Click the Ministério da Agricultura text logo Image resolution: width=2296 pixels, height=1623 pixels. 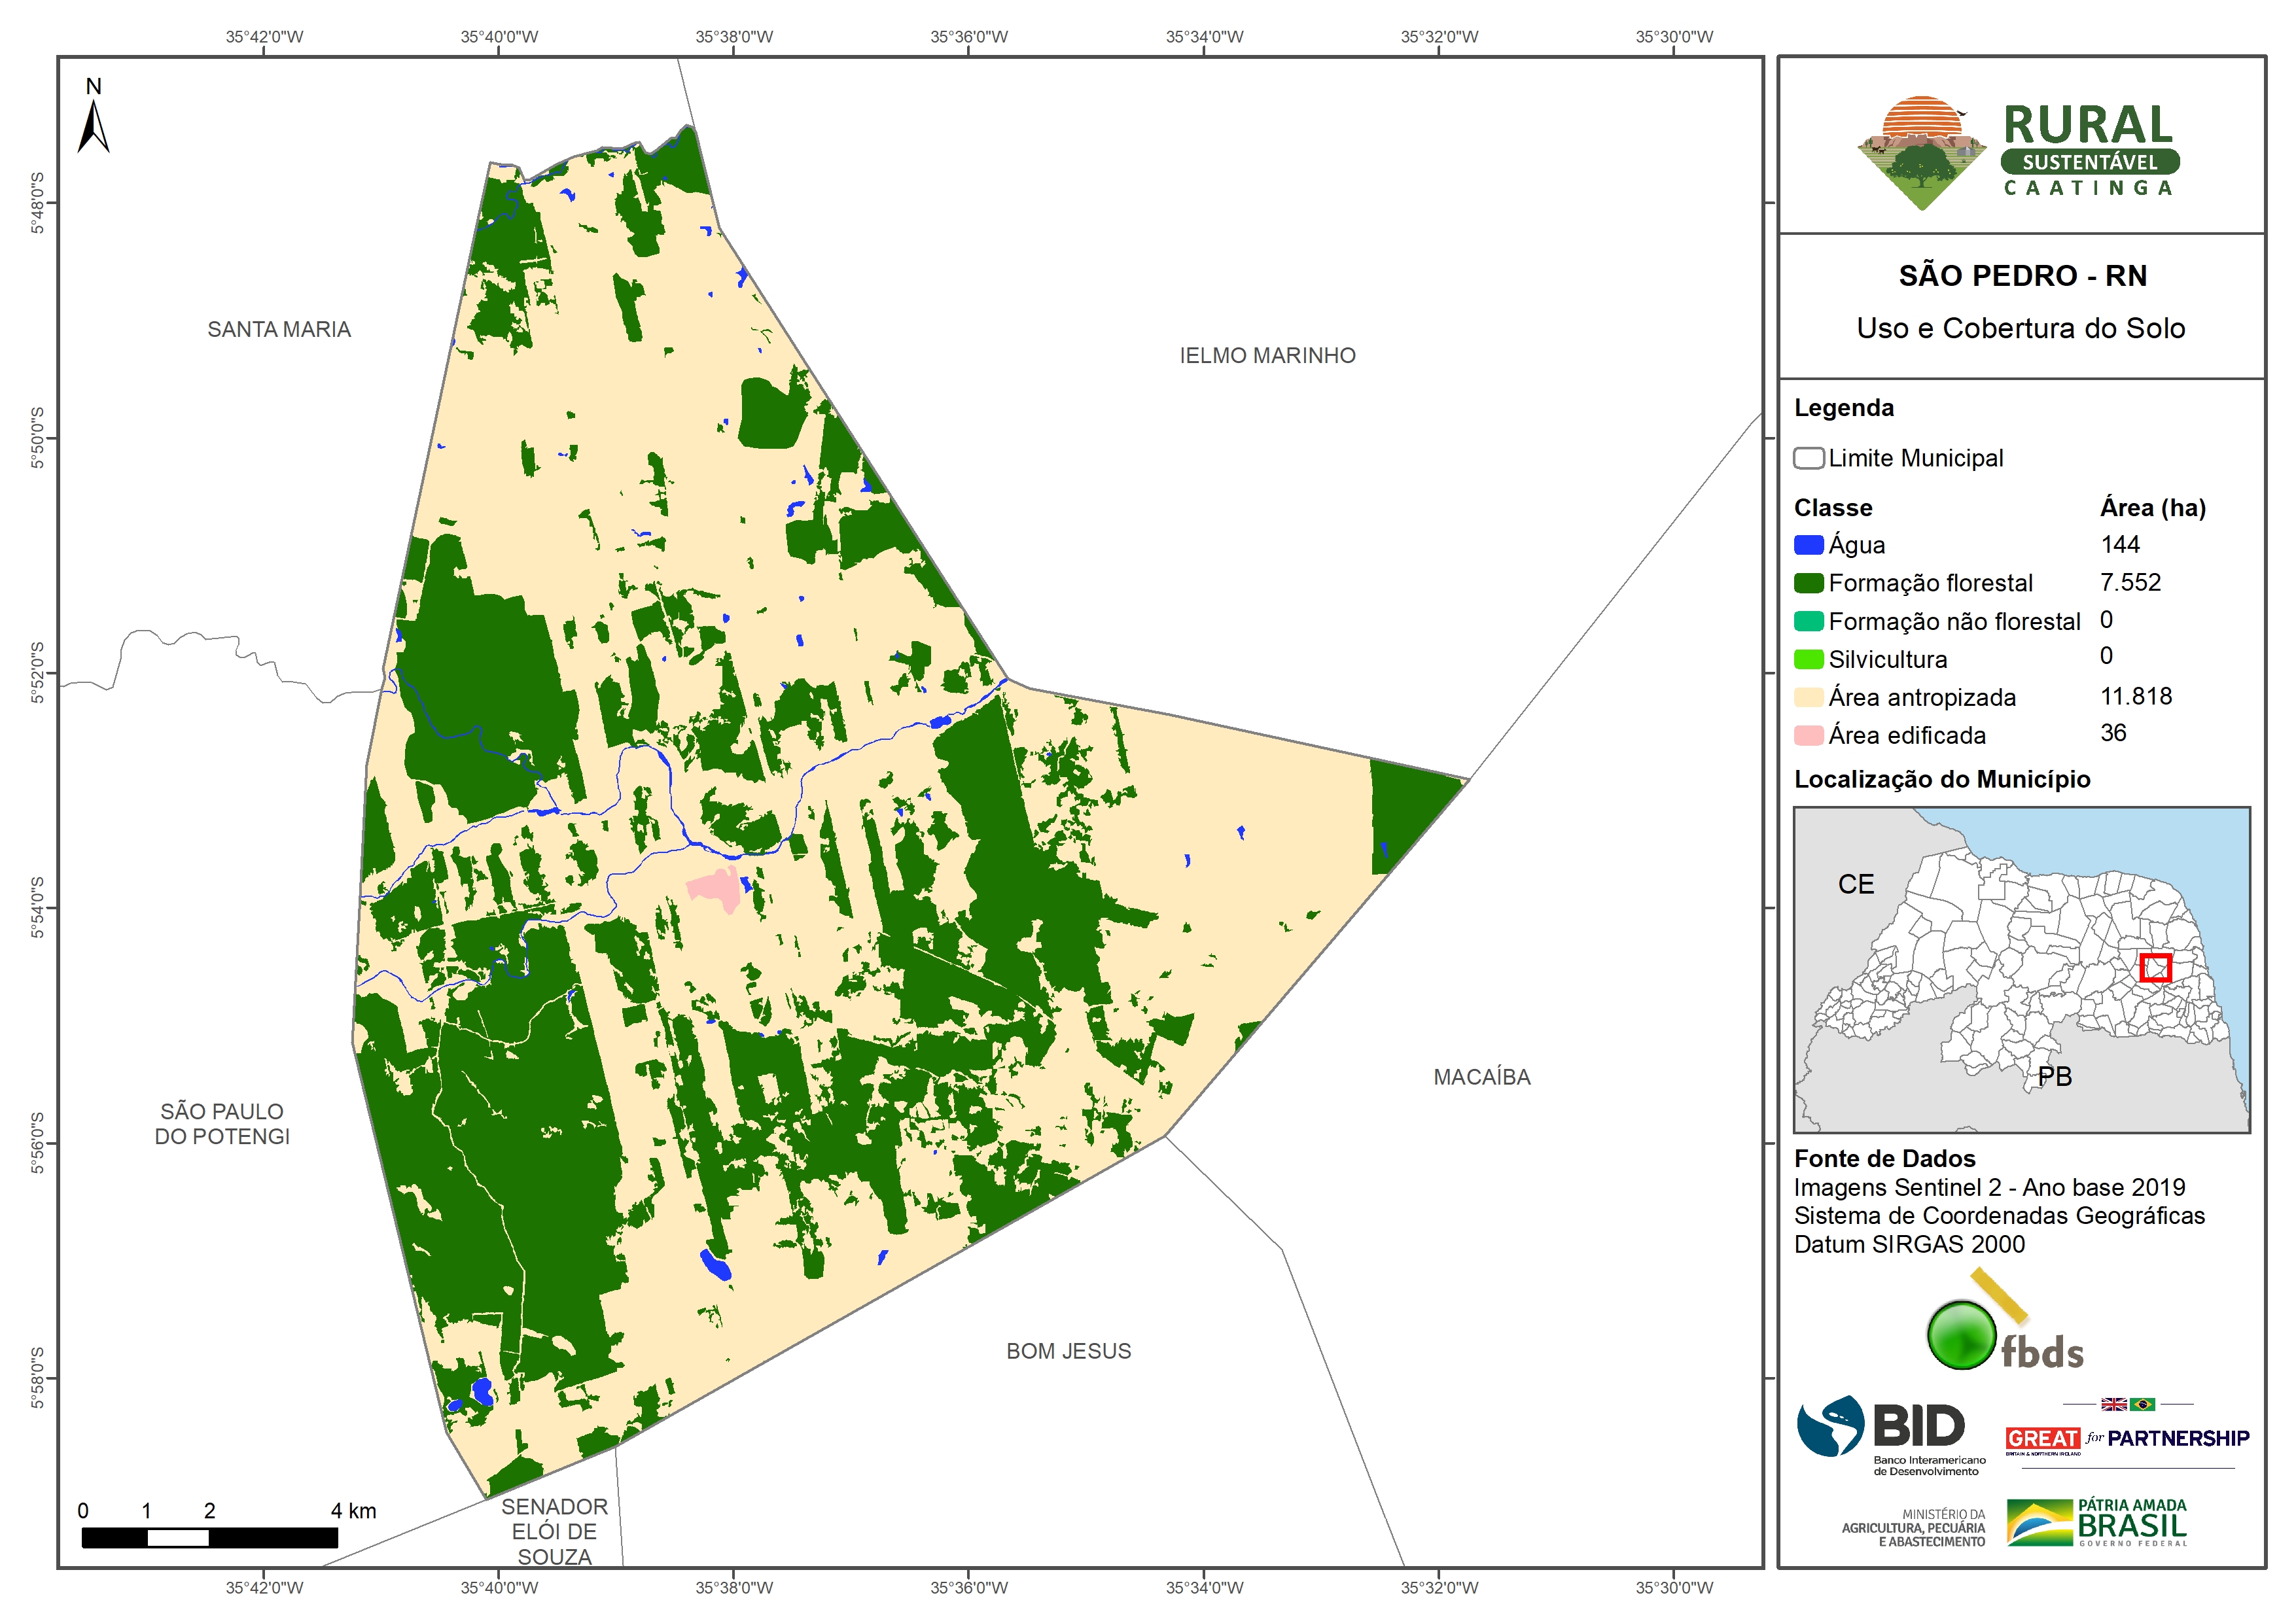(x=1913, y=1527)
